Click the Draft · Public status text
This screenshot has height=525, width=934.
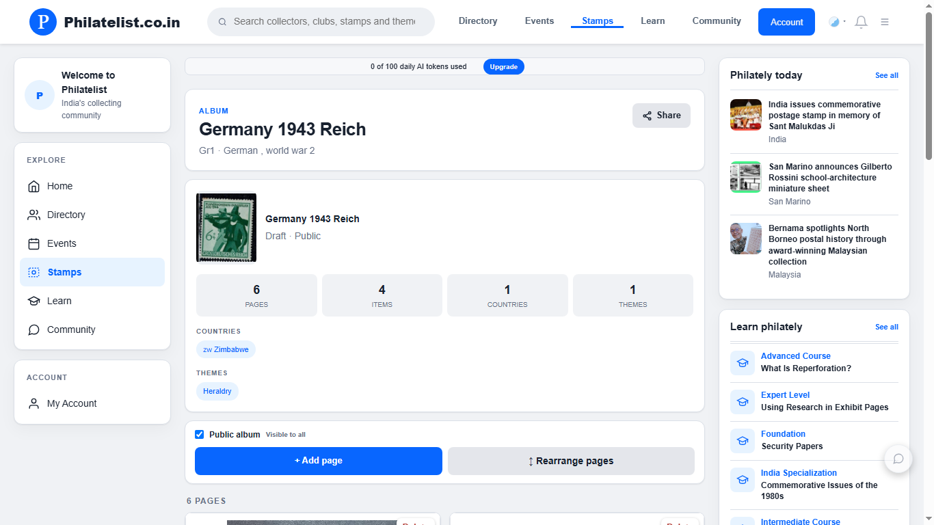coord(293,236)
